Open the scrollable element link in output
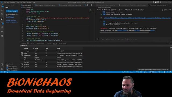 122,30
